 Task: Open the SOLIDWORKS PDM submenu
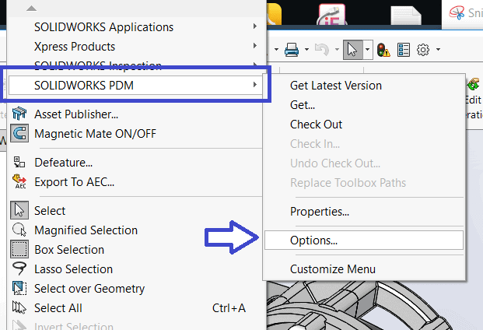tap(136, 86)
